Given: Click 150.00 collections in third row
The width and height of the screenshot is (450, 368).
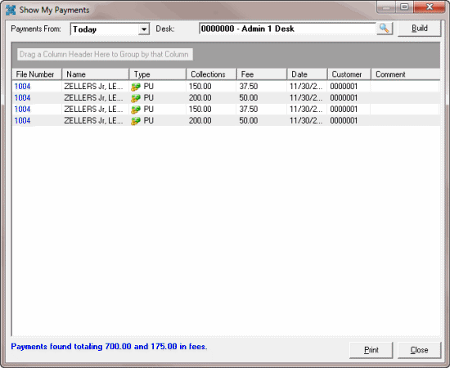Looking at the screenshot, I should tap(200, 110).
